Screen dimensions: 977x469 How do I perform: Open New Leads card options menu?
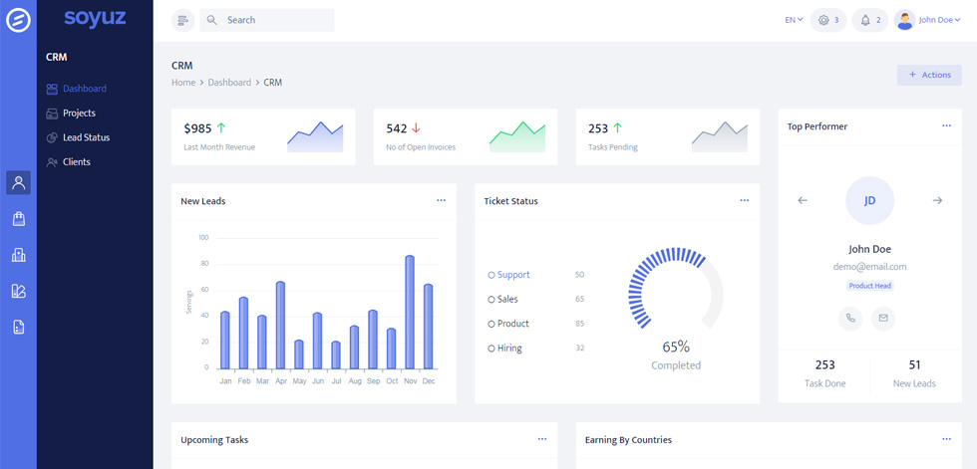coord(441,200)
